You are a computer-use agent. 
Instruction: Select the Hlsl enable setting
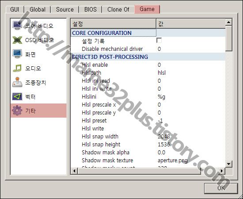(148, 65)
